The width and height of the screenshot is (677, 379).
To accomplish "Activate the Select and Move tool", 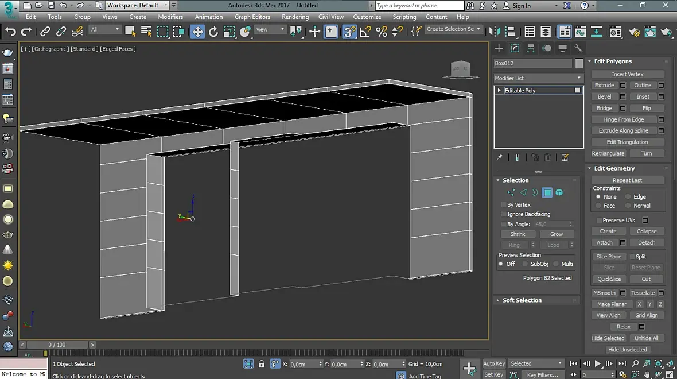I will click(197, 32).
